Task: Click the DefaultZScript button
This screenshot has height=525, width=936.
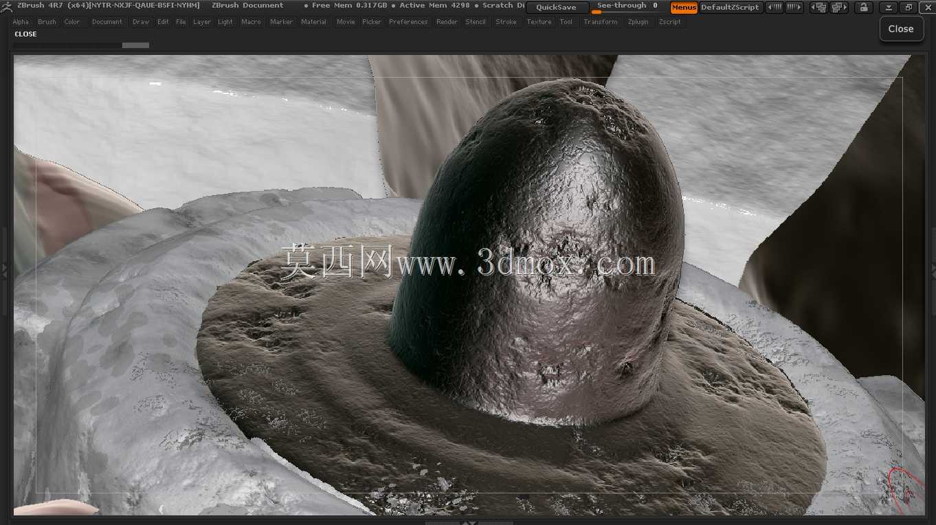Action: [730, 8]
